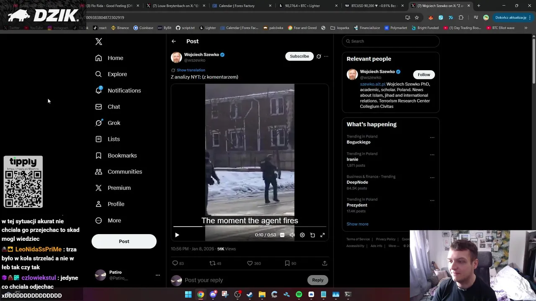Image resolution: width=536 pixels, height=301 pixels.
Task: Open Chat from the X sidebar
Action: coord(108,107)
